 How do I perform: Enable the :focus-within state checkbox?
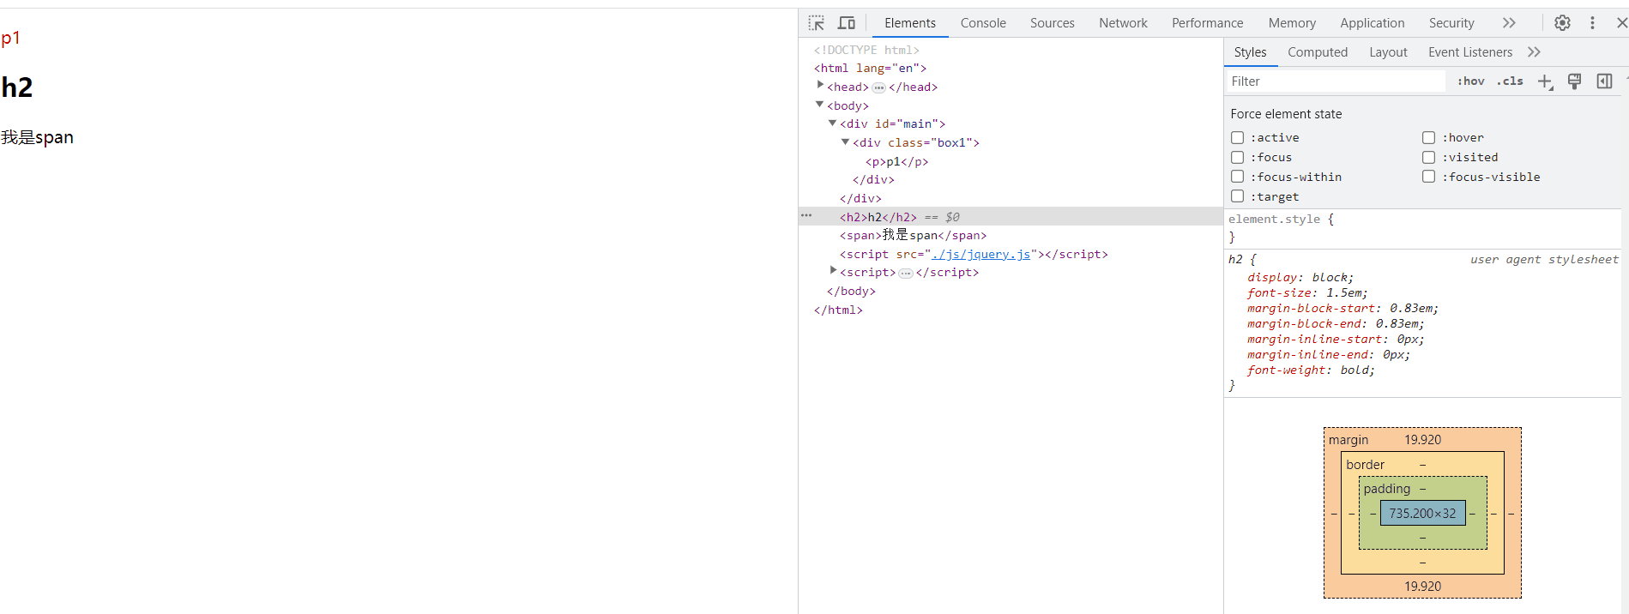(1237, 177)
